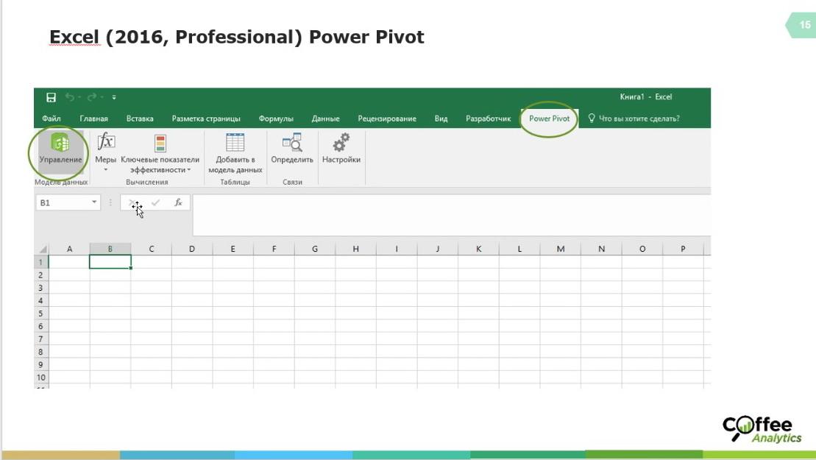
Task: Click the Save floppy disk icon
Action: [x=51, y=97]
